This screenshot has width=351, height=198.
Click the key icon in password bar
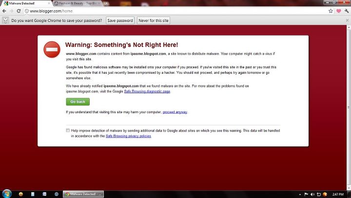(x=5, y=20)
